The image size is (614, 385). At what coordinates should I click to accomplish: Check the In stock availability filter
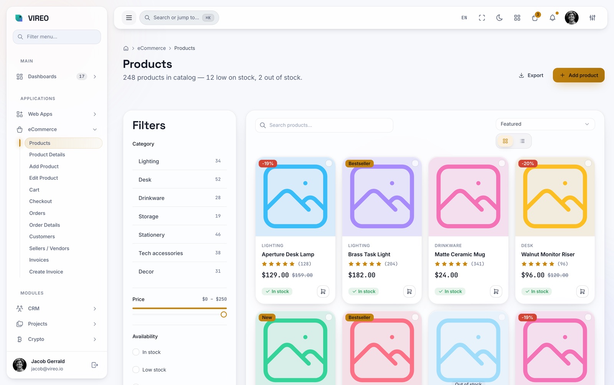point(136,352)
